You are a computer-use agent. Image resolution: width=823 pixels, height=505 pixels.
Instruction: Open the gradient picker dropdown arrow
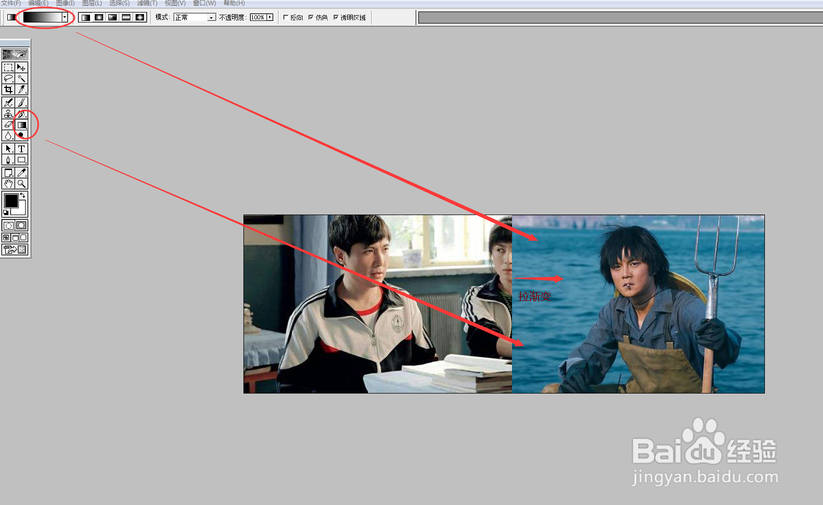[65, 17]
